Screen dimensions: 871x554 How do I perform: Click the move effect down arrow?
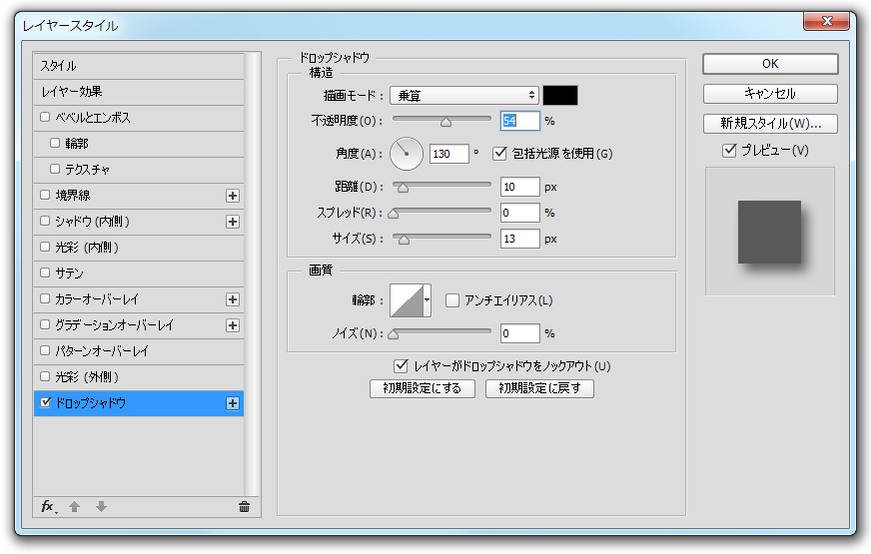pos(101,506)
